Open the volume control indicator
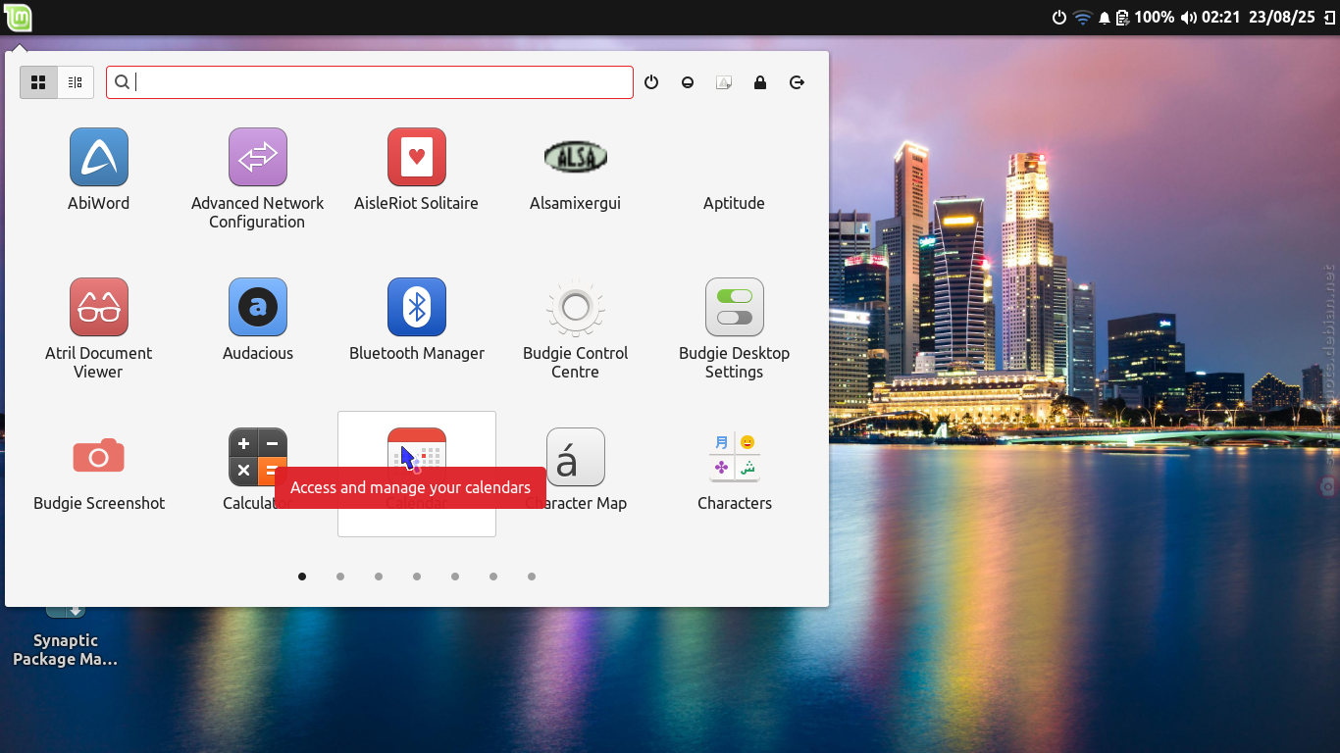This screenshot has height=753, width=1340. 1189,18
